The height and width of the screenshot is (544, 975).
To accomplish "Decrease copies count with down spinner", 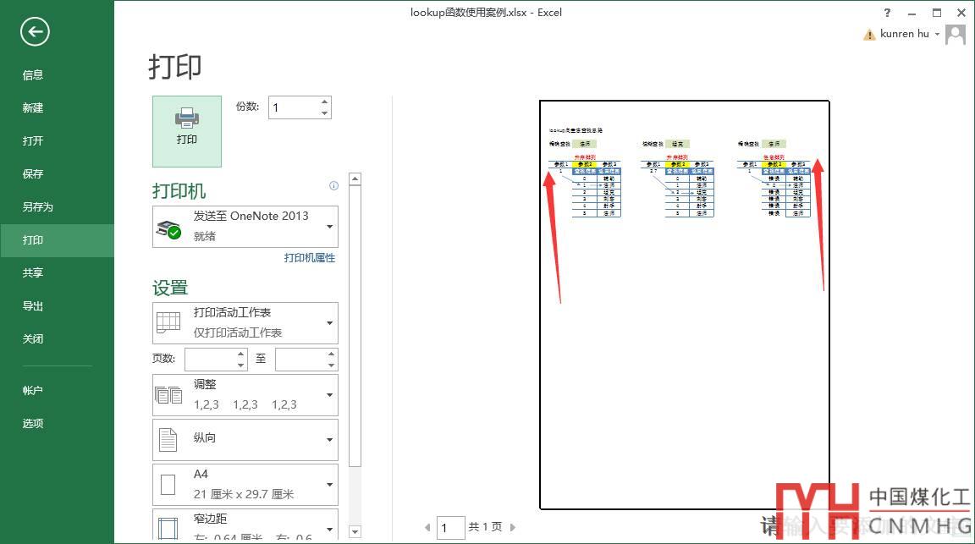I will click(x=324, y=113).
